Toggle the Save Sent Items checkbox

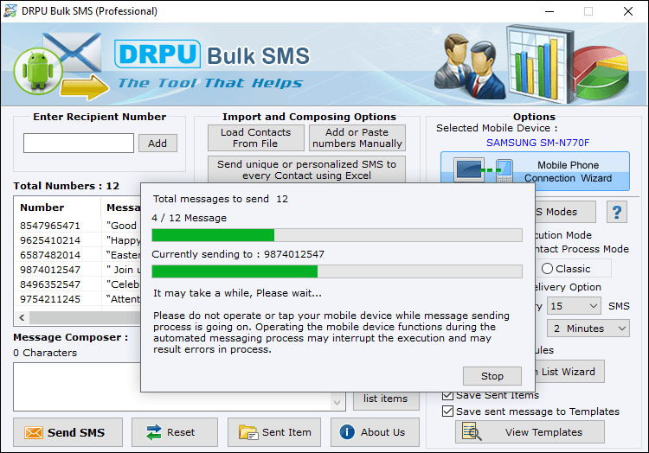pos(447,395)
